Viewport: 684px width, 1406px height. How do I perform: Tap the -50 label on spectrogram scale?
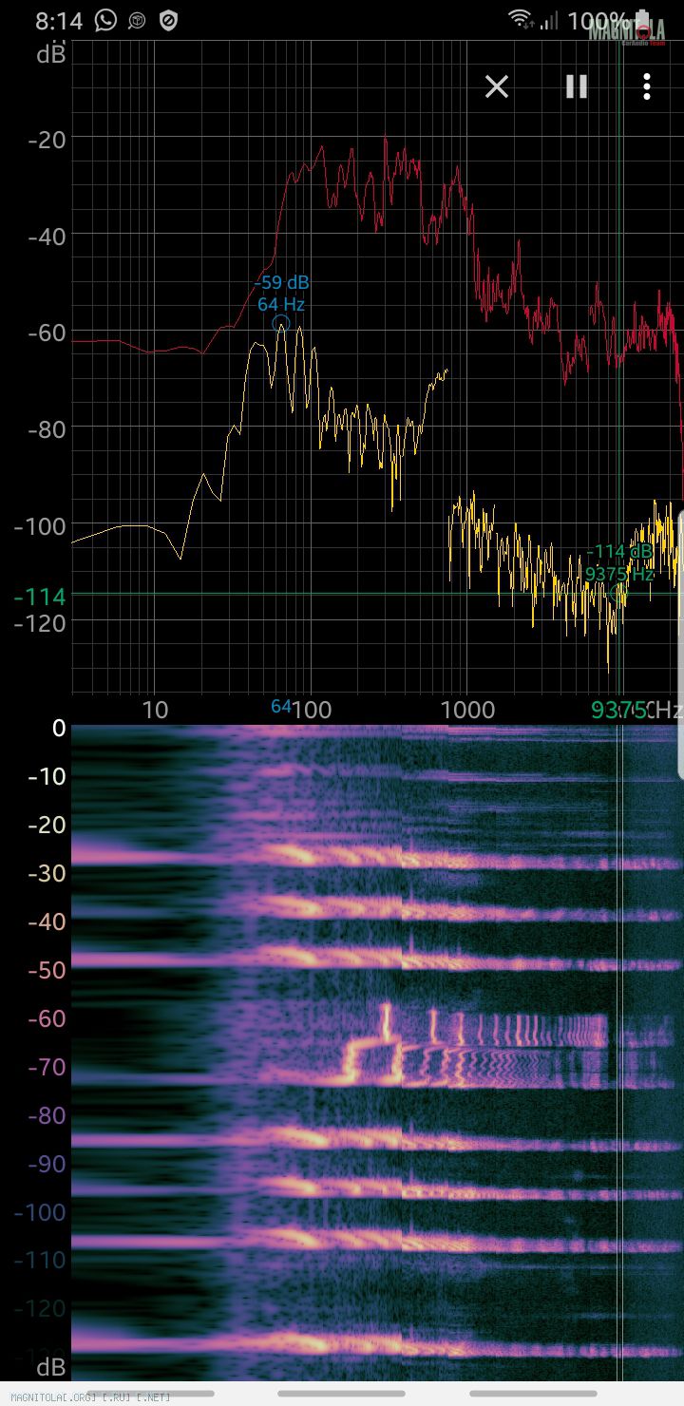tap(47, 970)
